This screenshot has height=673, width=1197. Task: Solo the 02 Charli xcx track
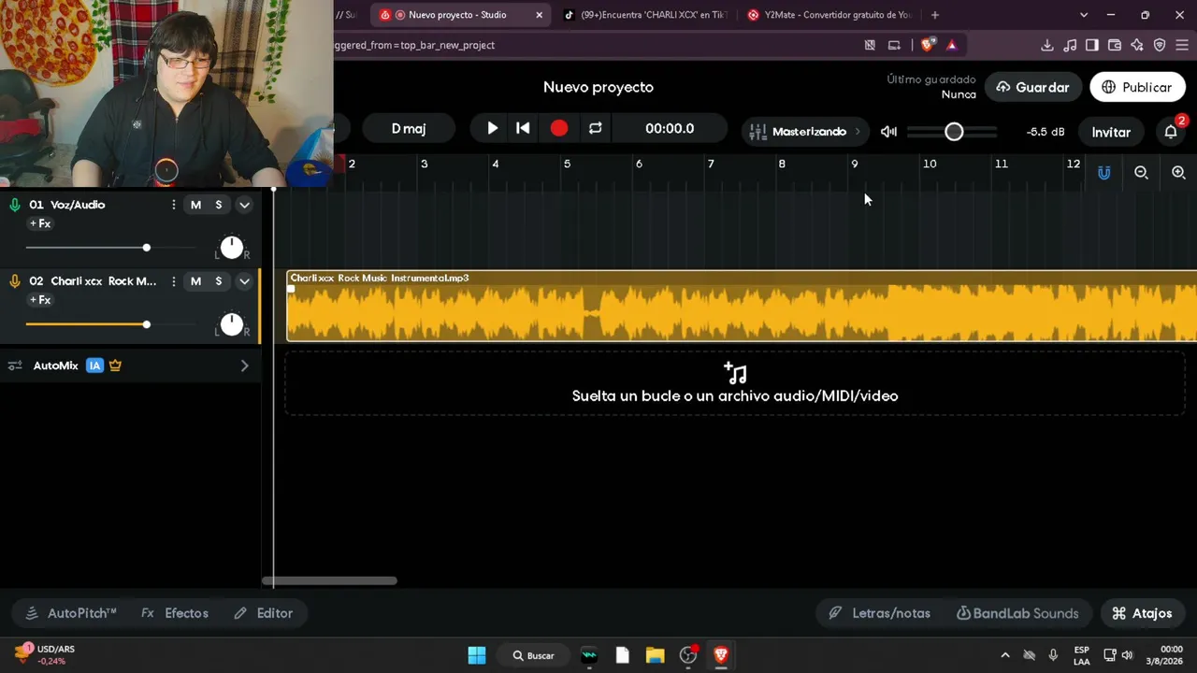coord(219,281)
